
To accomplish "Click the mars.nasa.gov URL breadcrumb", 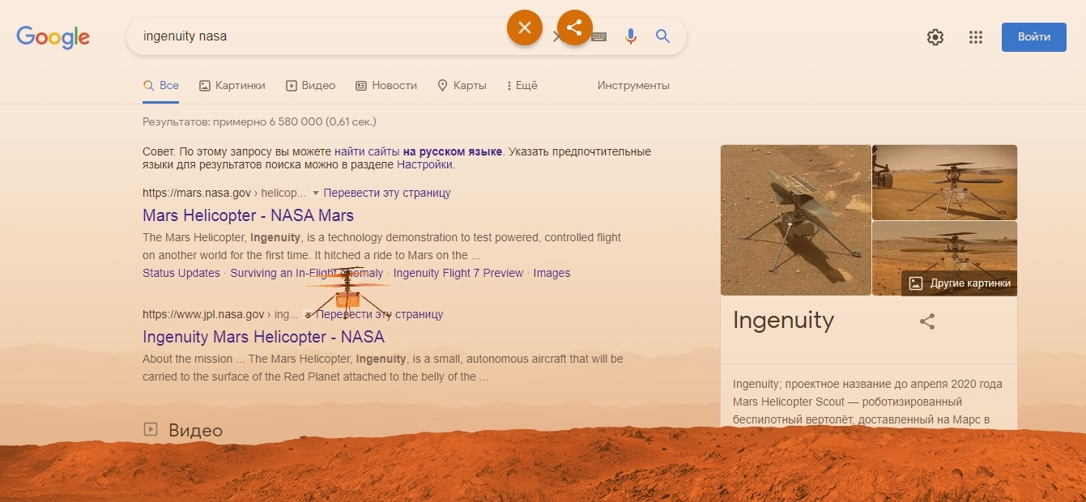I will [x=224, y=193].
